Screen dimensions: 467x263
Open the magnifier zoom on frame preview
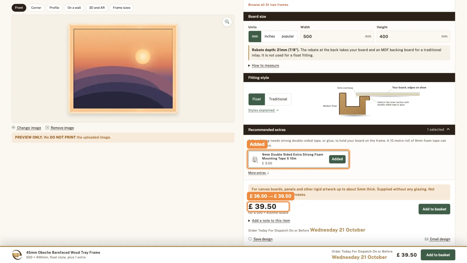pyautogui.click(x=227, y=22)
